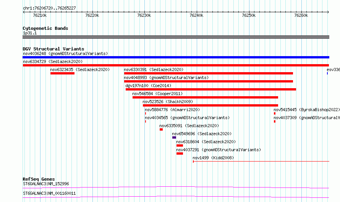The image size is (340, 202).
Task: Click the purple nsv6549696 variant block
Action: 174,137
